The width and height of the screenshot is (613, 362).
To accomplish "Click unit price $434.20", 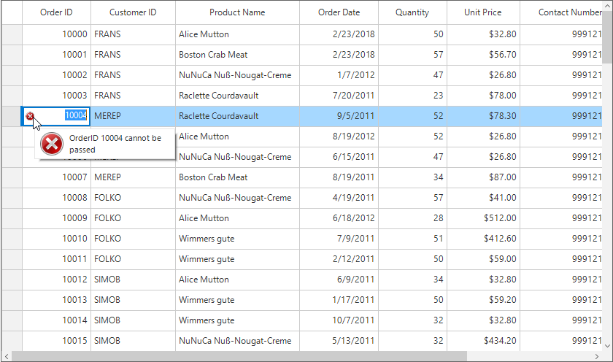I will pos(484,341).
